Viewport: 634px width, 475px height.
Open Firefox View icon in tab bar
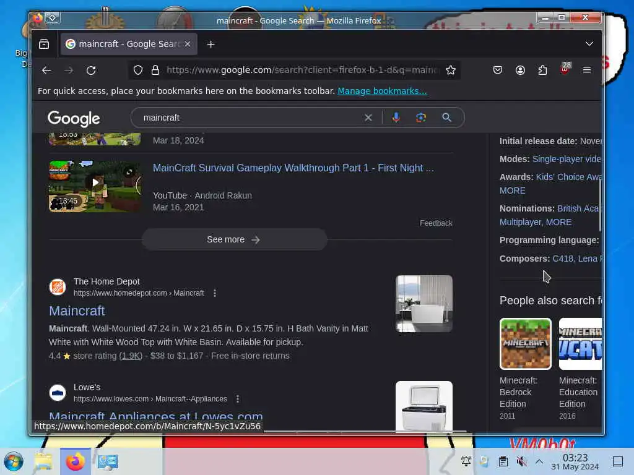click(44, 44)
